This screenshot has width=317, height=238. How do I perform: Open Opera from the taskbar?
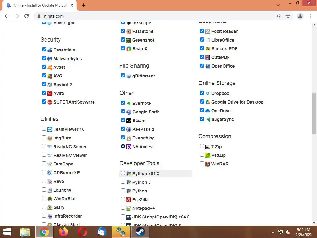(83, 232)
